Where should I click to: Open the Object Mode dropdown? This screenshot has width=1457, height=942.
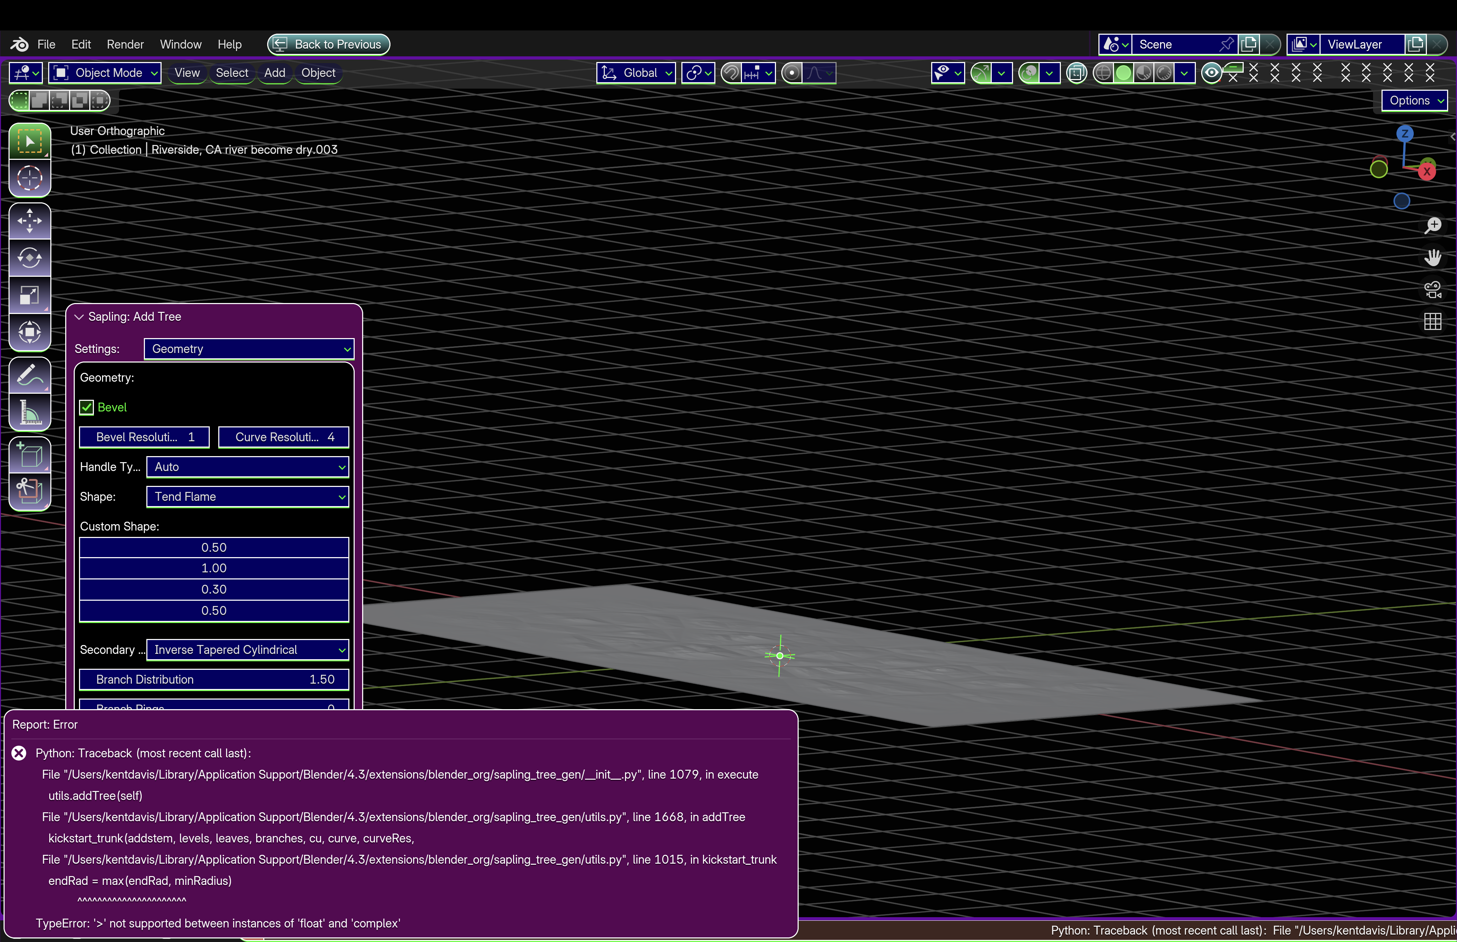pos(105,73)
